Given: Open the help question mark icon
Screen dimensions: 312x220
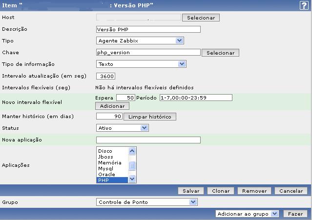Looking at the screenshot, I should (x=304, y=5).
